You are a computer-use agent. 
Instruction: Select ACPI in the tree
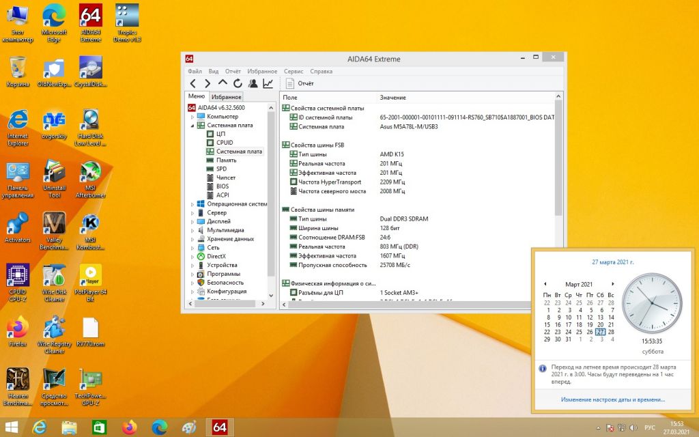pyautogui.click(x=223, y=195)
